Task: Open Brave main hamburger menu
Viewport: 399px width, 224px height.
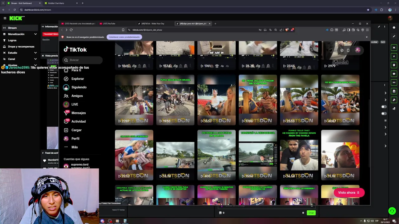Action: tap(367, 30)
